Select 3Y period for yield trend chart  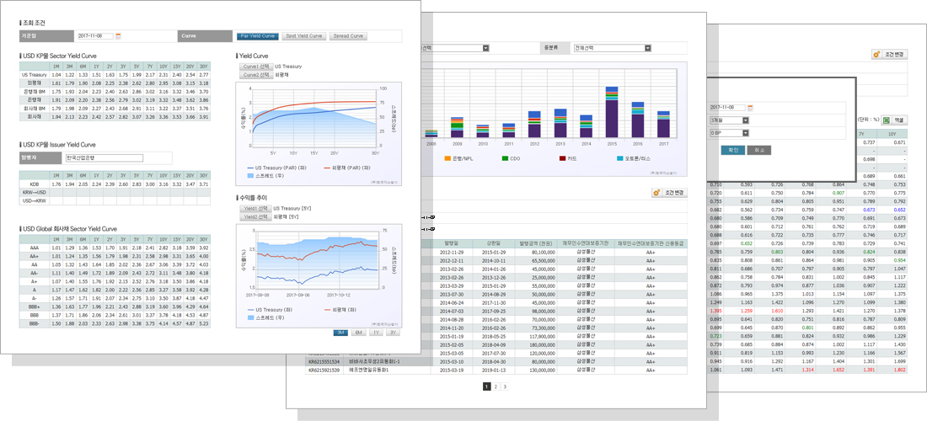(393, 333)
